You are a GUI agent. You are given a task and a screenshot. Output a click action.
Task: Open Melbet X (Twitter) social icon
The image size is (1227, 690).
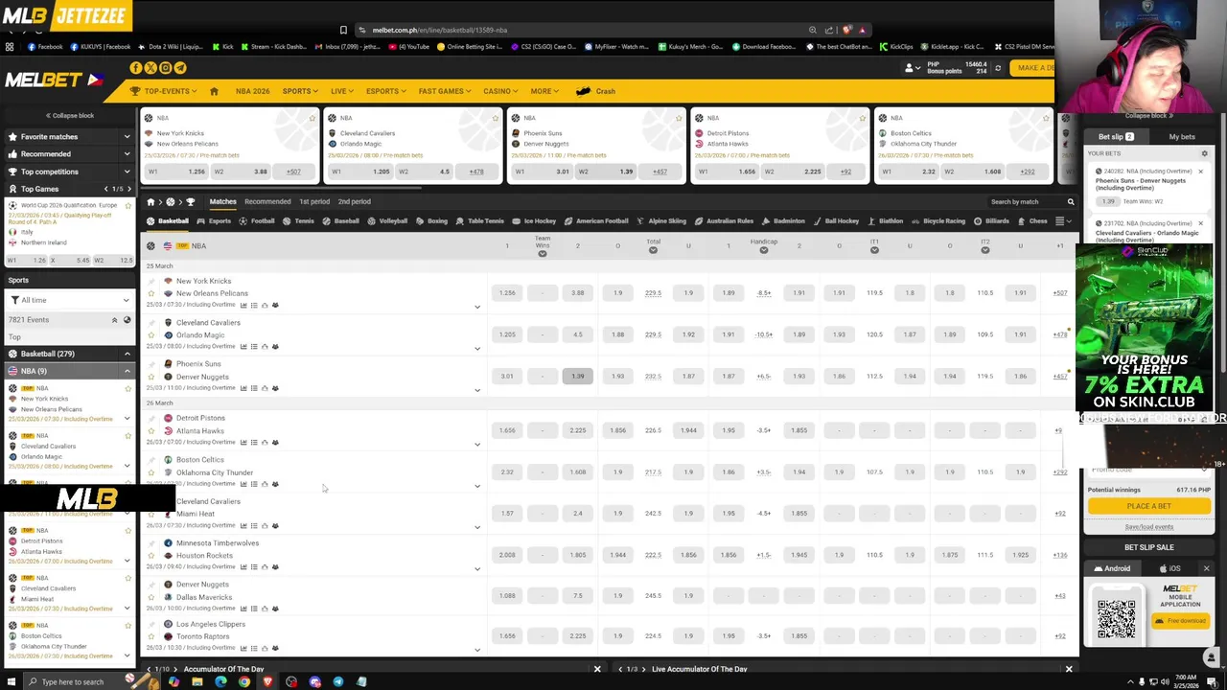[150, 68]
